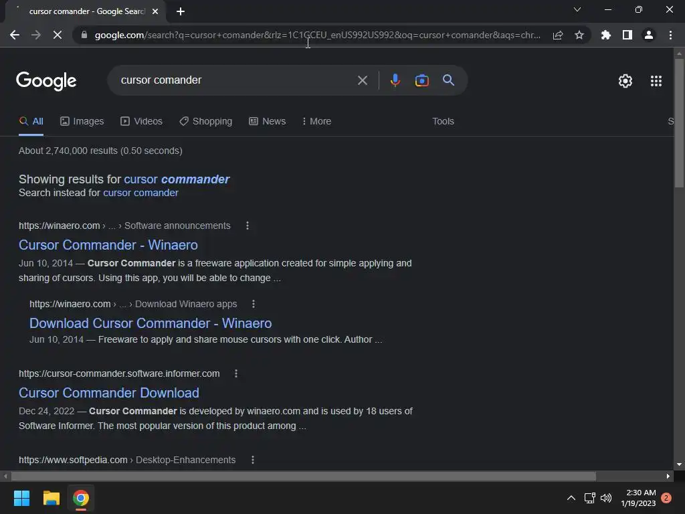The width and height of the screenshot is (685, 514).
Task: Search by image camera icon
Action: pyautogui.click(x=421, y=80)
